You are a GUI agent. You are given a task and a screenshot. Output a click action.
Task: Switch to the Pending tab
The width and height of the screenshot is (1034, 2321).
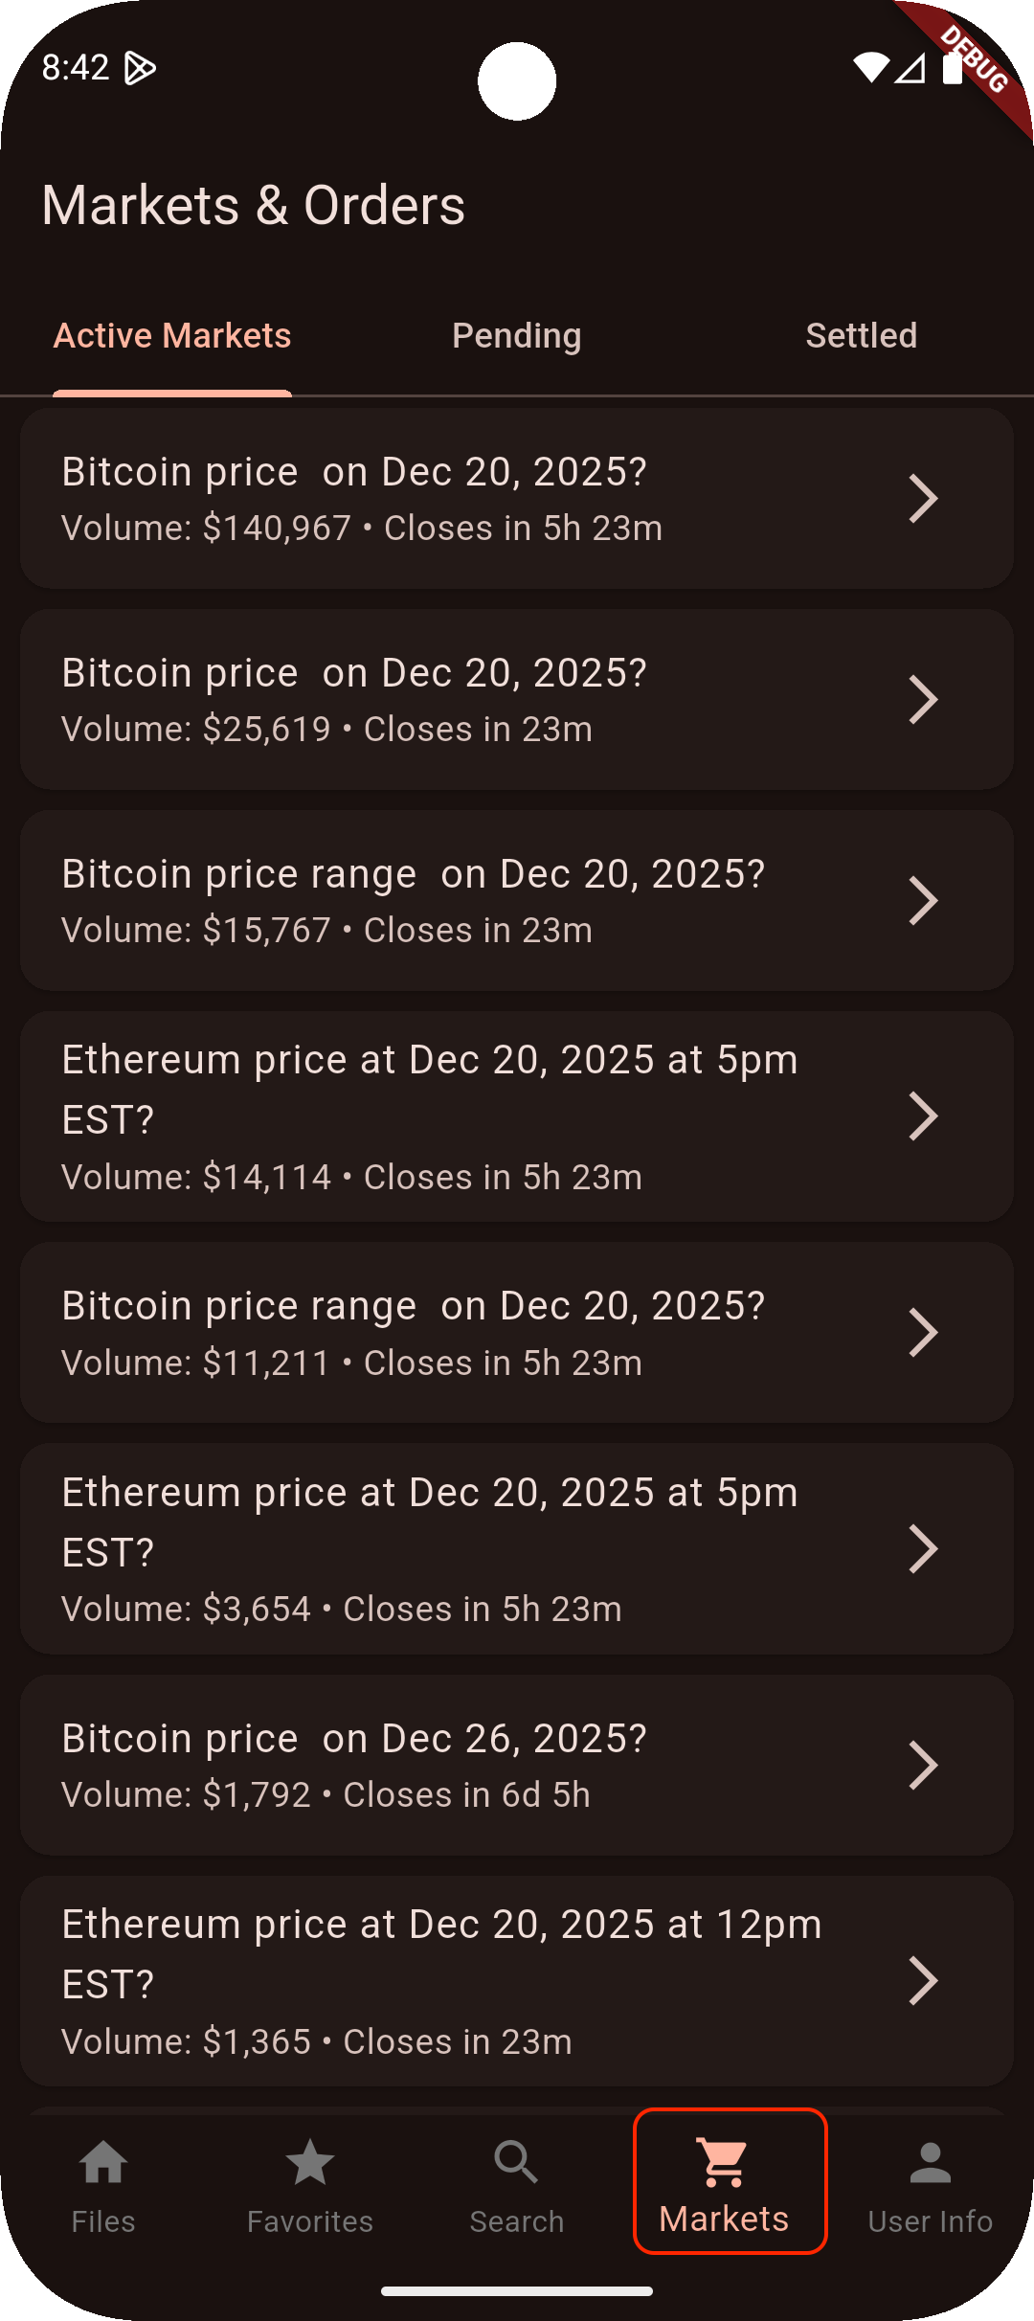pos(517,336)
